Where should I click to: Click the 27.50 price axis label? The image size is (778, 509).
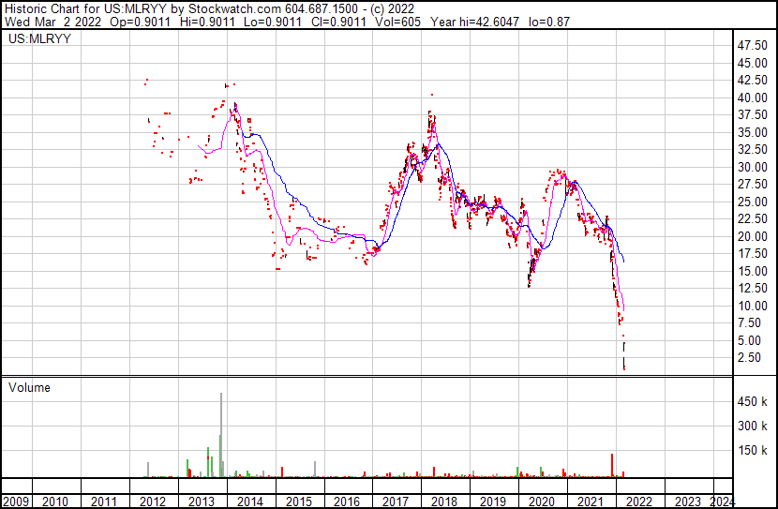[752, 185]
